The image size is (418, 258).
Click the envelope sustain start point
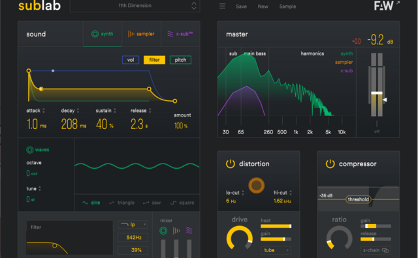tap(41, 89)
